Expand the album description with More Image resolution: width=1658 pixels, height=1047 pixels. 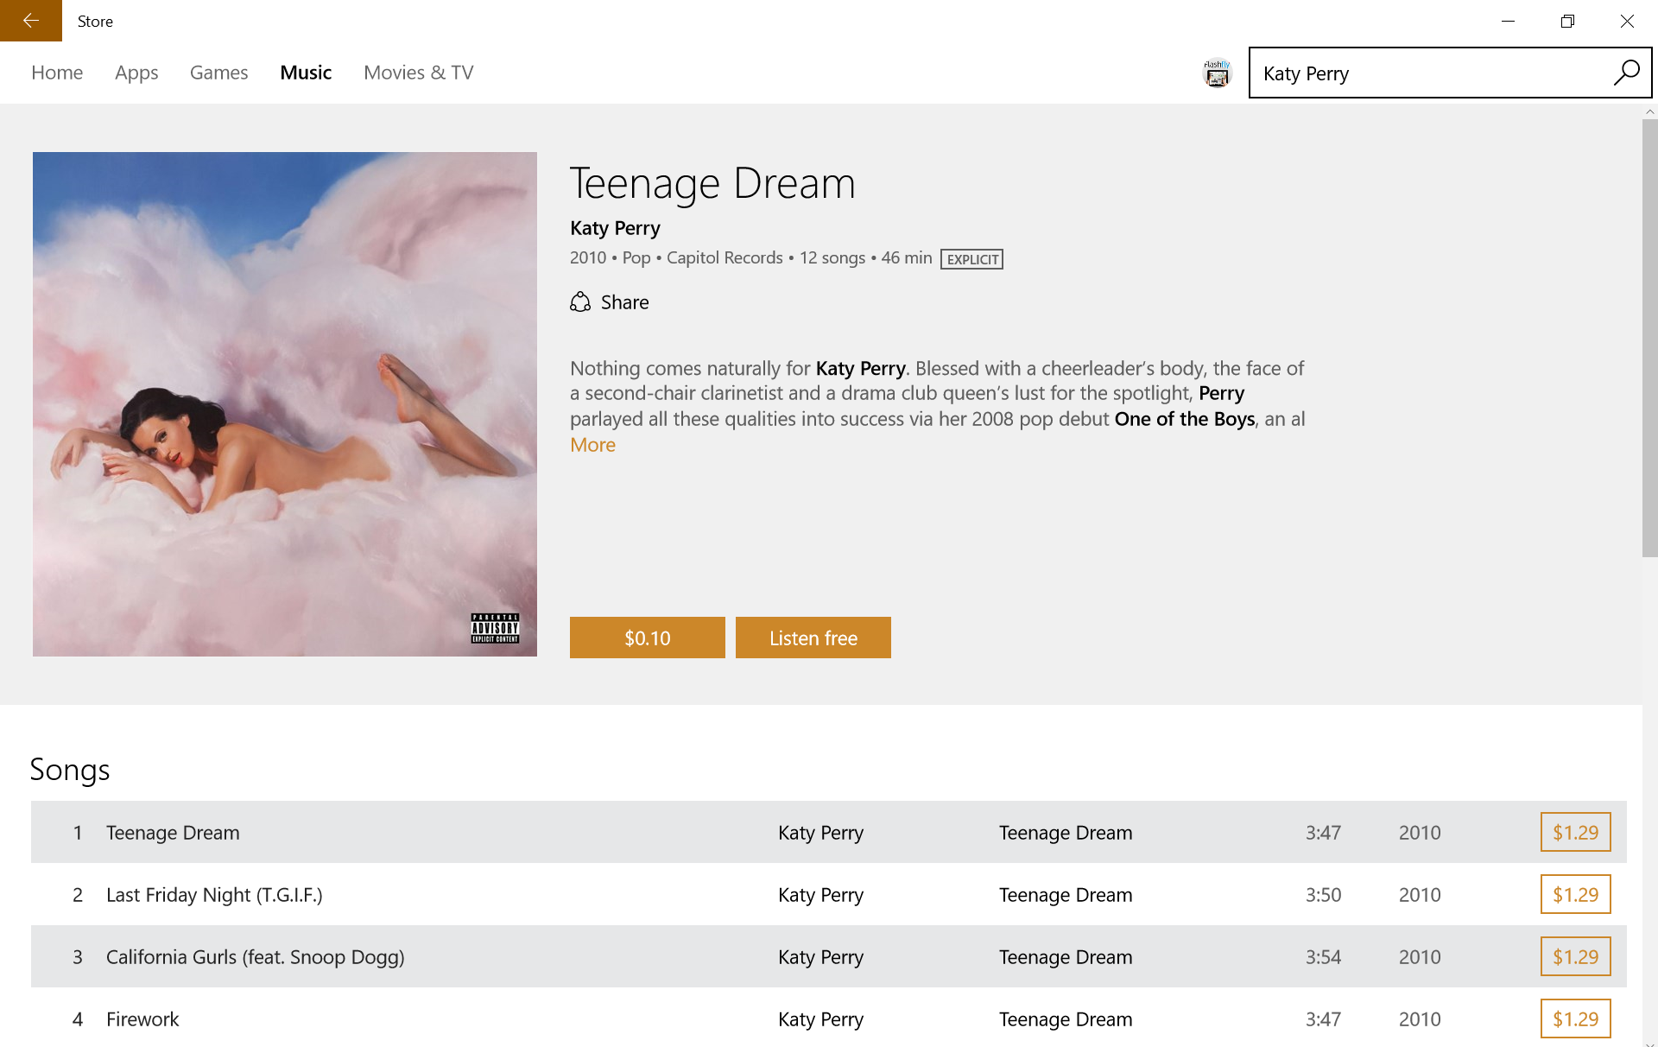click(x=592, y=445)
